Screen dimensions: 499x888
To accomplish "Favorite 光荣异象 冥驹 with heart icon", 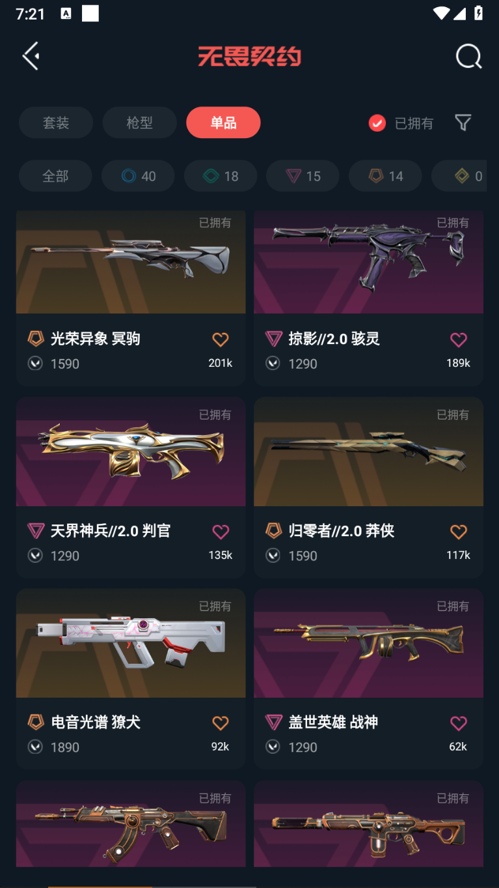I will [x=221, y=339].
